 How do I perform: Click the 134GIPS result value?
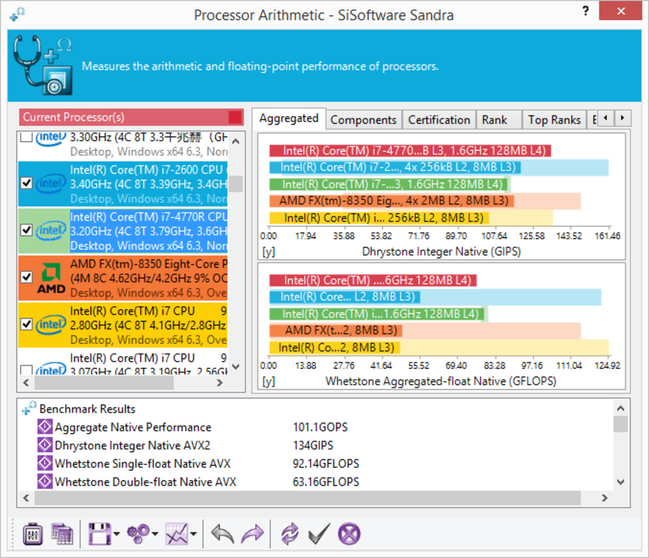(x=313, y=445)
